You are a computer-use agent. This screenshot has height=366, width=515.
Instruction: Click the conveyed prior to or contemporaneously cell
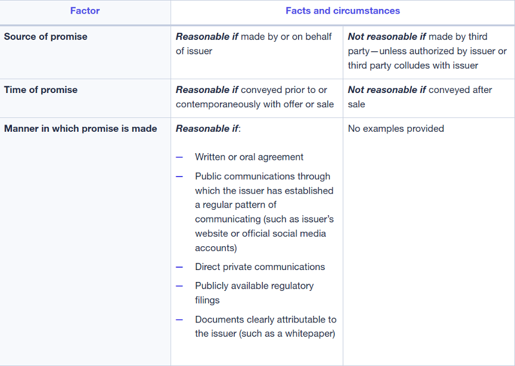(255, 97)
